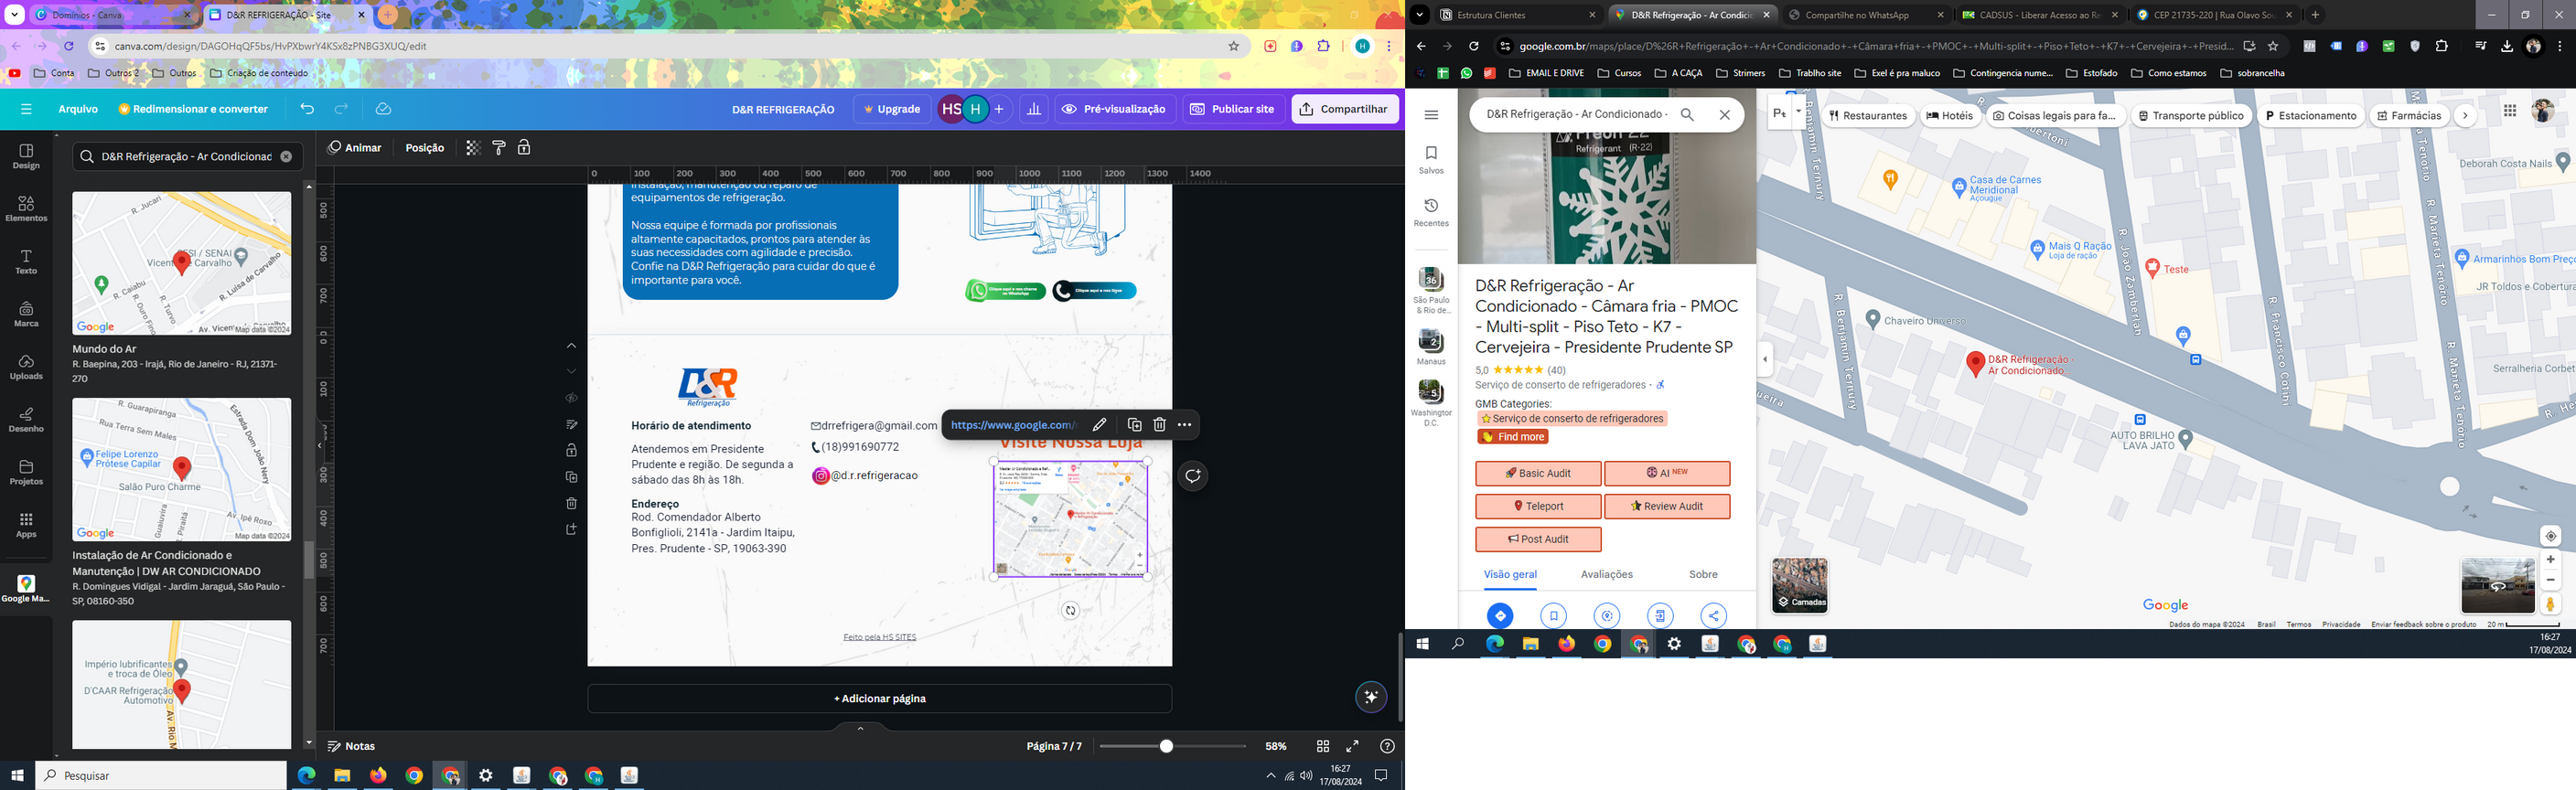This screenshot has height=790, width=2576.
Task: Collapse the Google Maps side panel
Action: pos(1765,359)
